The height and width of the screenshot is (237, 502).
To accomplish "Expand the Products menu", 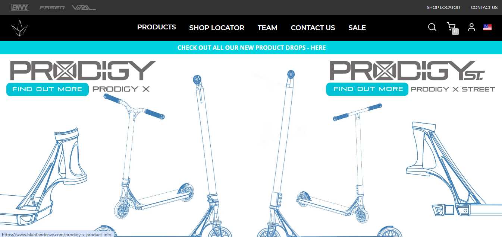I will click(x=157, y=27).
